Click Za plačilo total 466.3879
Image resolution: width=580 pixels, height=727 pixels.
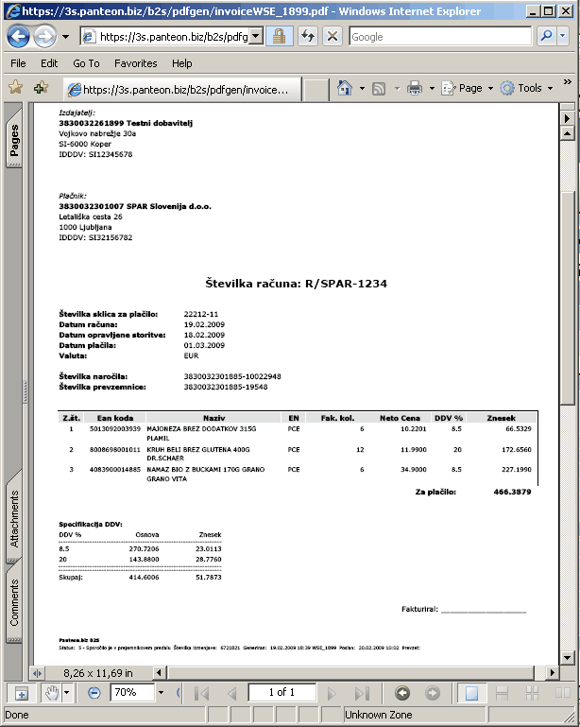[512, 492]
